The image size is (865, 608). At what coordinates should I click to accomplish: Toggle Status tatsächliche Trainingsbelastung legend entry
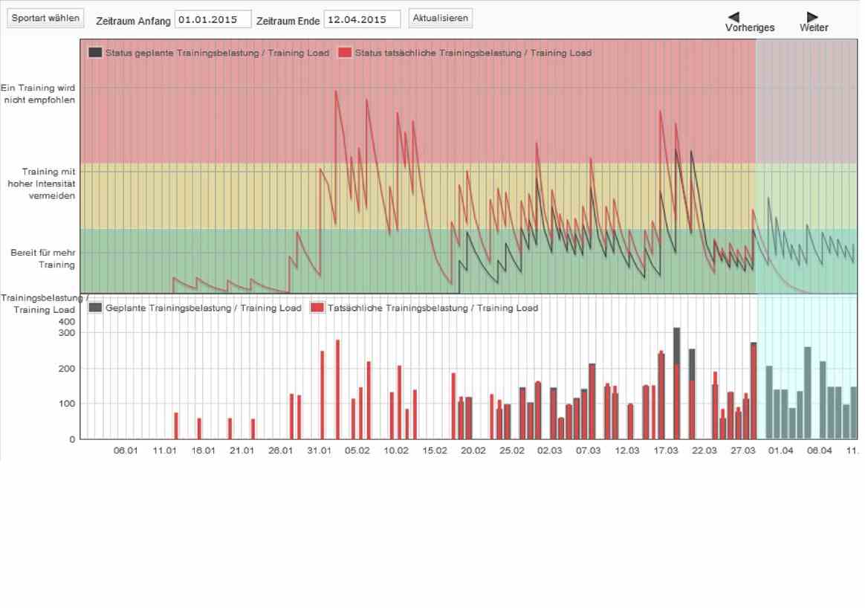tap(464, 53)
